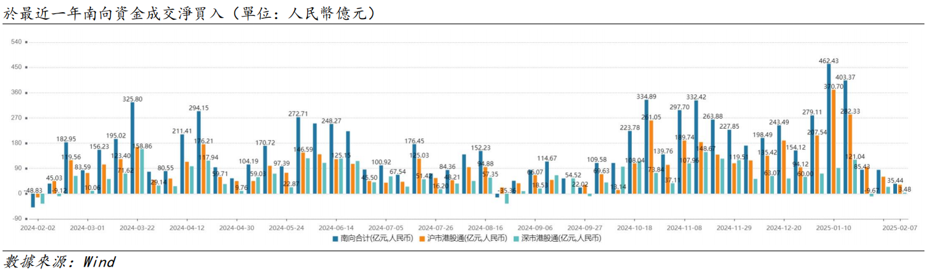Select the 294.15 data label
The image size is (927, 271).
[x=198, y=108]
